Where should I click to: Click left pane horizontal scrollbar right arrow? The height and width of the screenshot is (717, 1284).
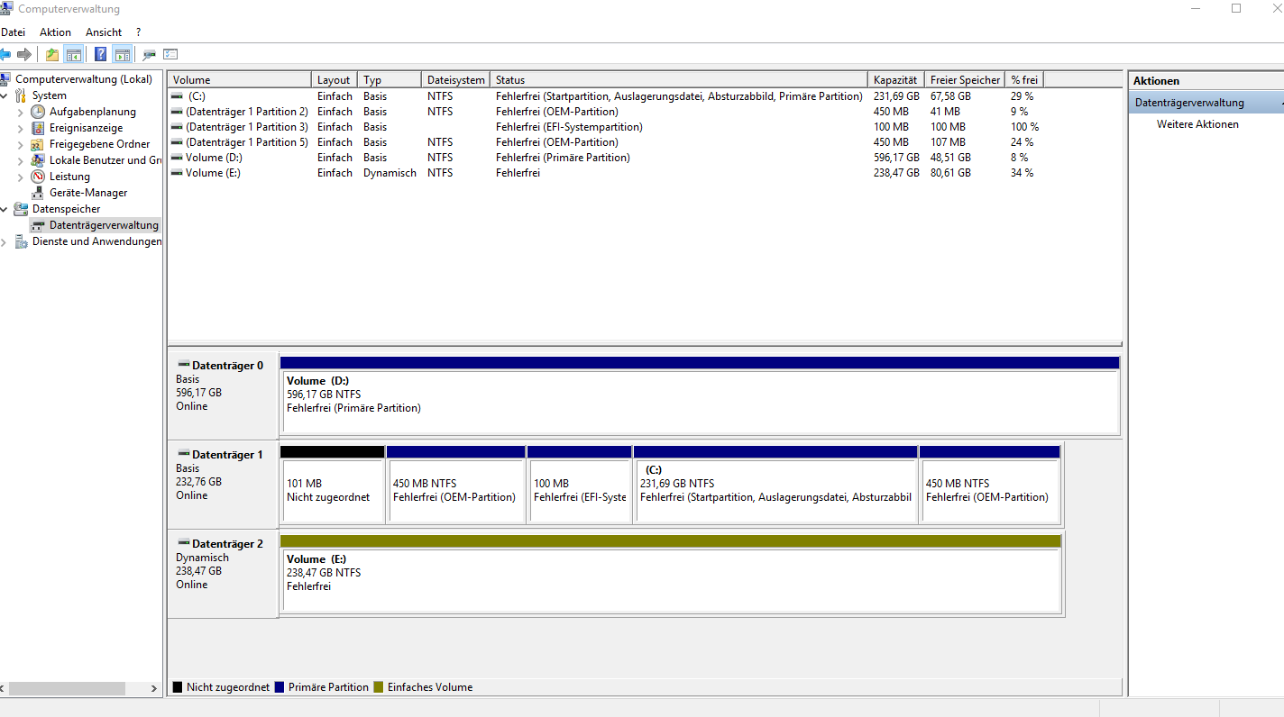[x=154, y=688]
